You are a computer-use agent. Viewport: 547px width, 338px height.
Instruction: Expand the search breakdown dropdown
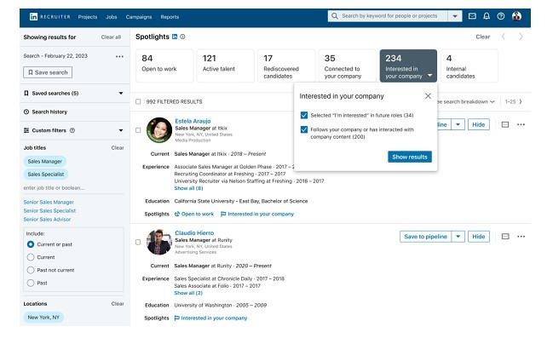pos(466,102)
